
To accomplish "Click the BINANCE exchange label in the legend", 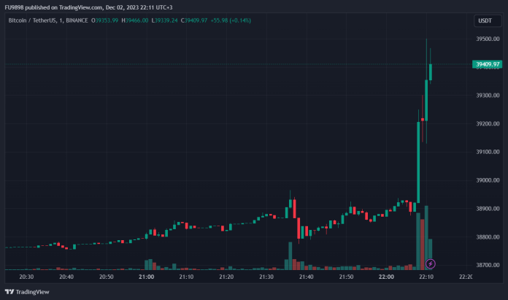I will [x=75, y=20].
